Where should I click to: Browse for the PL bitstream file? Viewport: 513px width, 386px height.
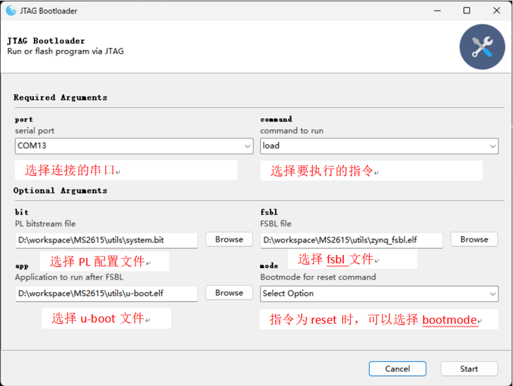coord(229,240)
